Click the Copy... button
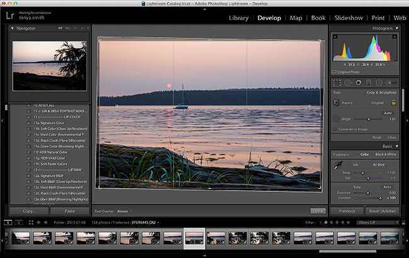 pos(29,211)
